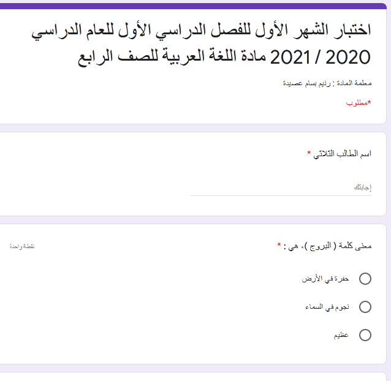Click the red asterisk beside اسم الطالب الثلاثي
This screenshot has width=391, height=381.
tap(309, 154)
